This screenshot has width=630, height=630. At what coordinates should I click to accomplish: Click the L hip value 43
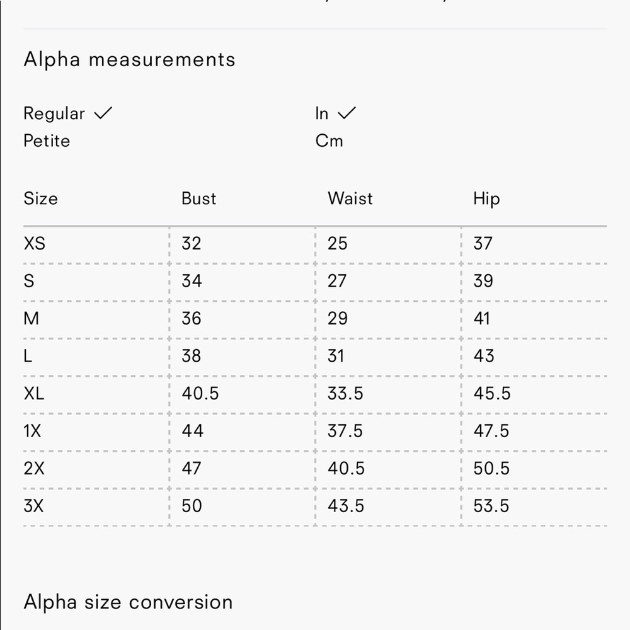[x=484, y=356]
